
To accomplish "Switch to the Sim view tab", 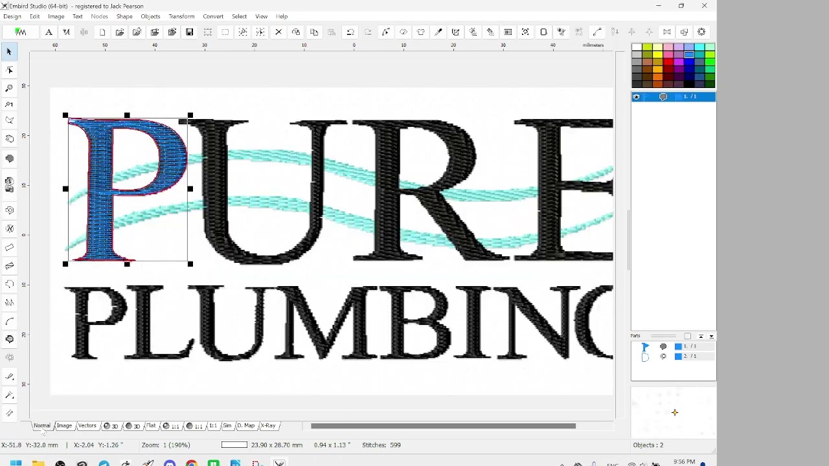I will point(227,426).
